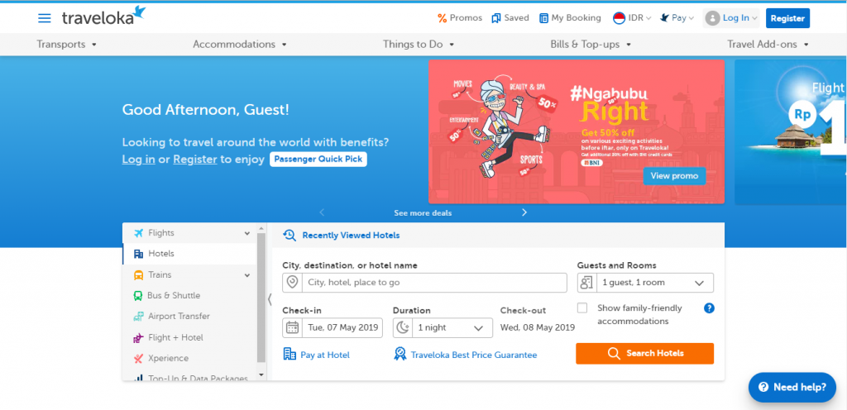Click the blue help question mark icon
The image size is (847, 410).
pos(709,308)
